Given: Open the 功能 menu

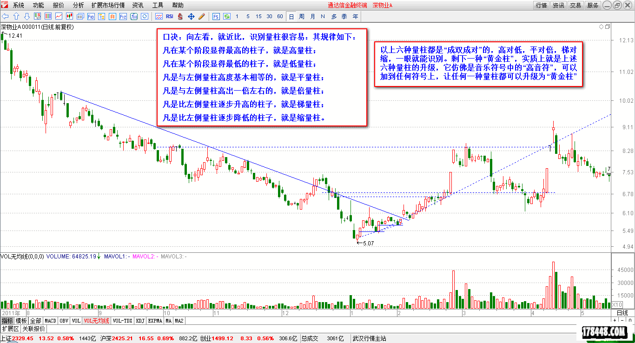Looking at the screenshot, I should pyautogui.click(x=39, y=5).
